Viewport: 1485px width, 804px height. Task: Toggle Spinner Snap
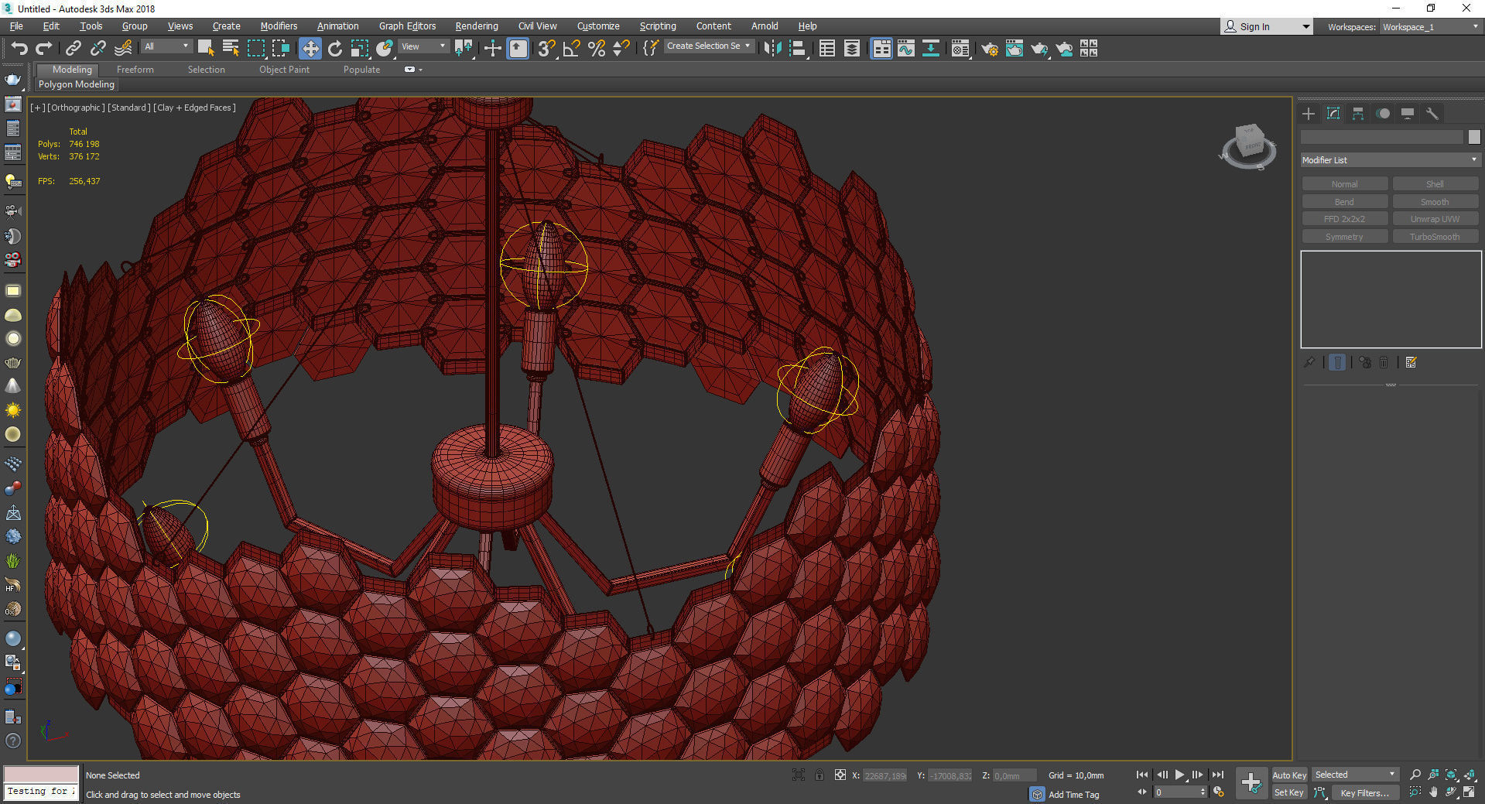[x=621, y=49]
